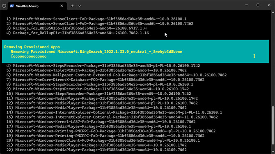Screen dimensions: 275x154
Task: Click the TabletPCMath-Package line
Action: 96,70
